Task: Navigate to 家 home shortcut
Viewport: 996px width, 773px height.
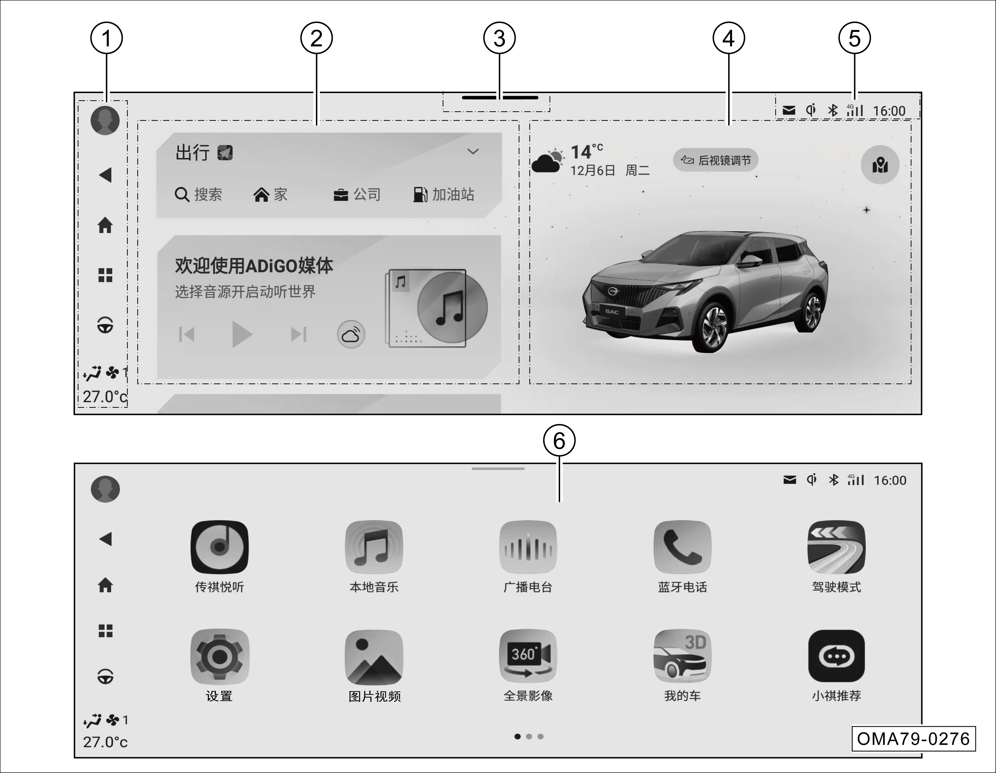Action: 271,195
